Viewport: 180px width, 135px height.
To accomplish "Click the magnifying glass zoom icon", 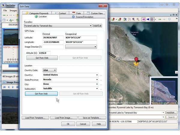I will coord(138,19).
